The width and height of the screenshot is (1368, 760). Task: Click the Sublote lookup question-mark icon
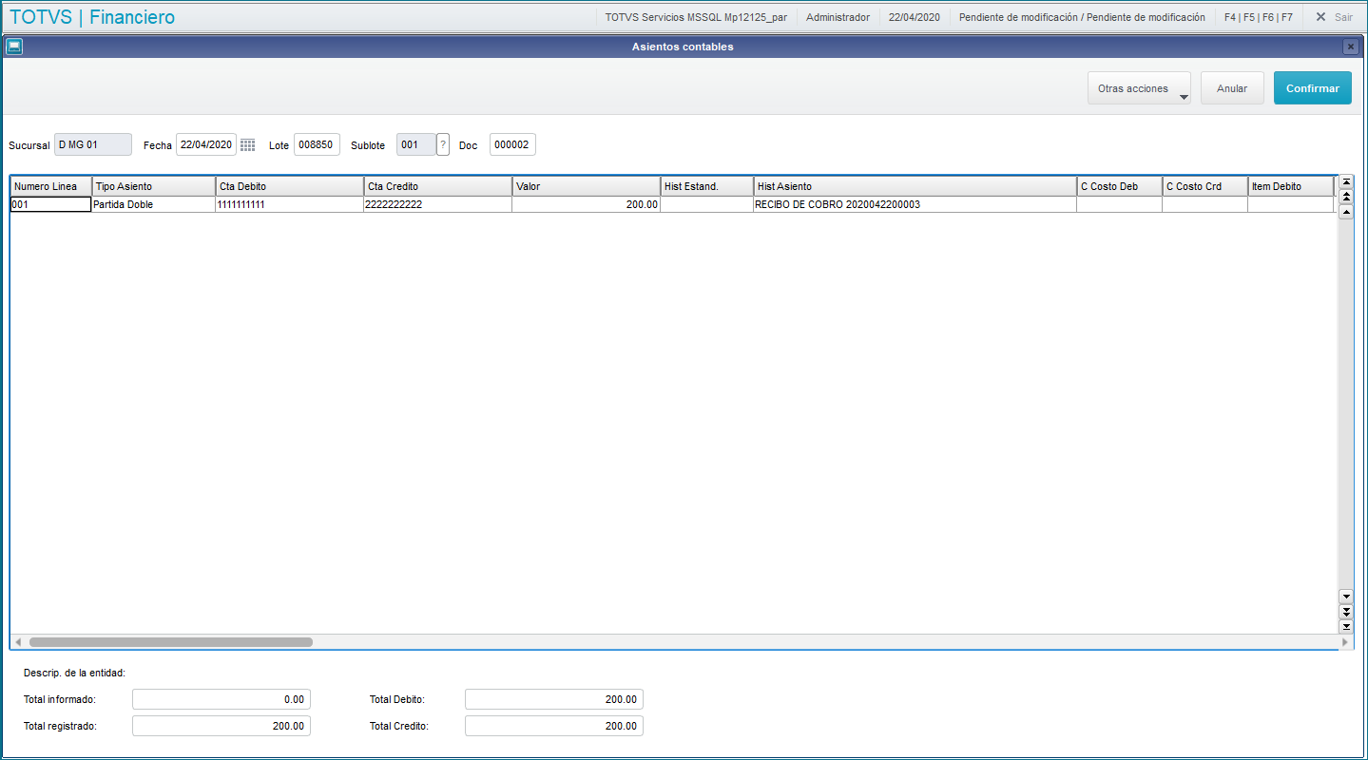tap(443, 144)
